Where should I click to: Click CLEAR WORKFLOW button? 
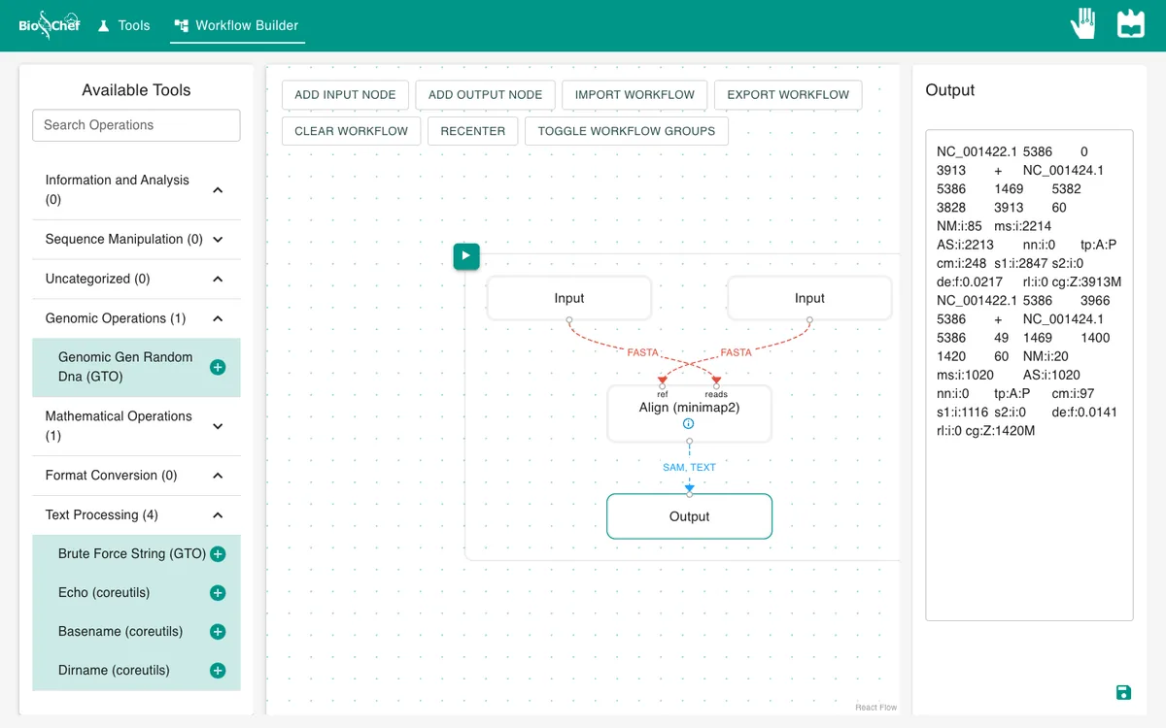352,131
